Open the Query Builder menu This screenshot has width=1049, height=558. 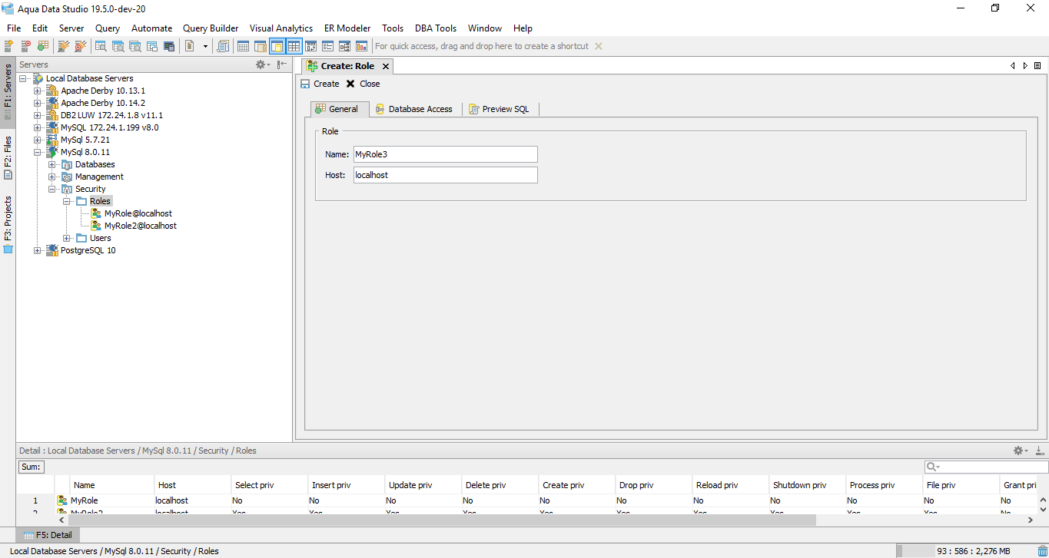pos(211,28)
